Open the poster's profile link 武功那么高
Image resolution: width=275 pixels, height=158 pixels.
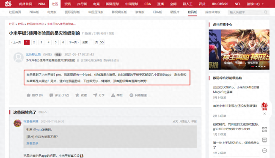33,54
